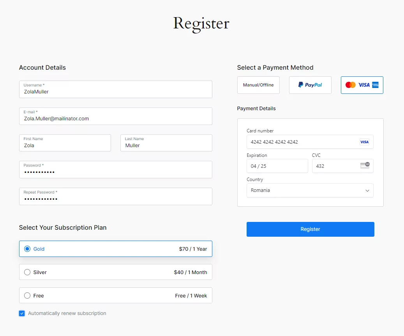Switch to Manual/Offline payment method

tap(258, 85)
